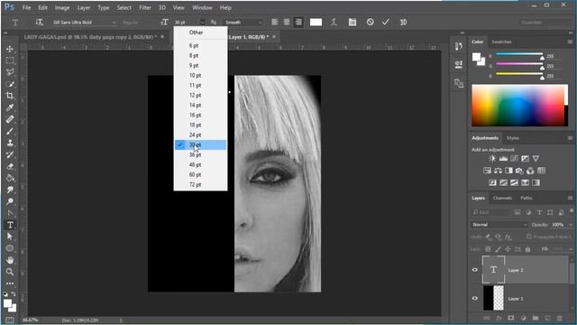Select the Lasso tool
The height and width of the screenshot is (325, 577).
pos(10,72)
